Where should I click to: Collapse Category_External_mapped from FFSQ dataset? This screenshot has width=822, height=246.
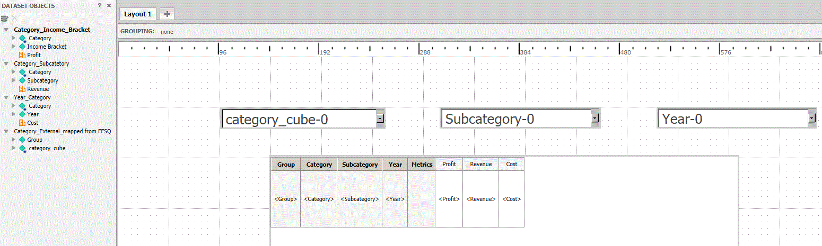pyautogui.click(x=6, y=131)
